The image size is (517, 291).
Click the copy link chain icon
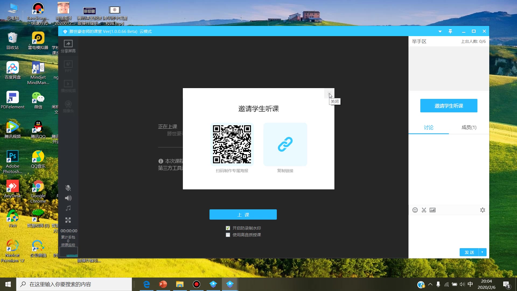(x=285, y=144)
